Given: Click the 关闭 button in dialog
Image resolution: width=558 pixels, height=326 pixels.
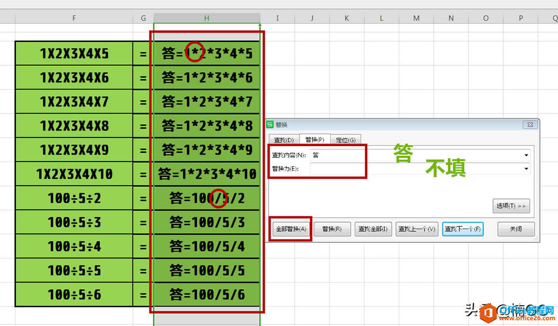Looking at the screenshot, I should (516, 229).
